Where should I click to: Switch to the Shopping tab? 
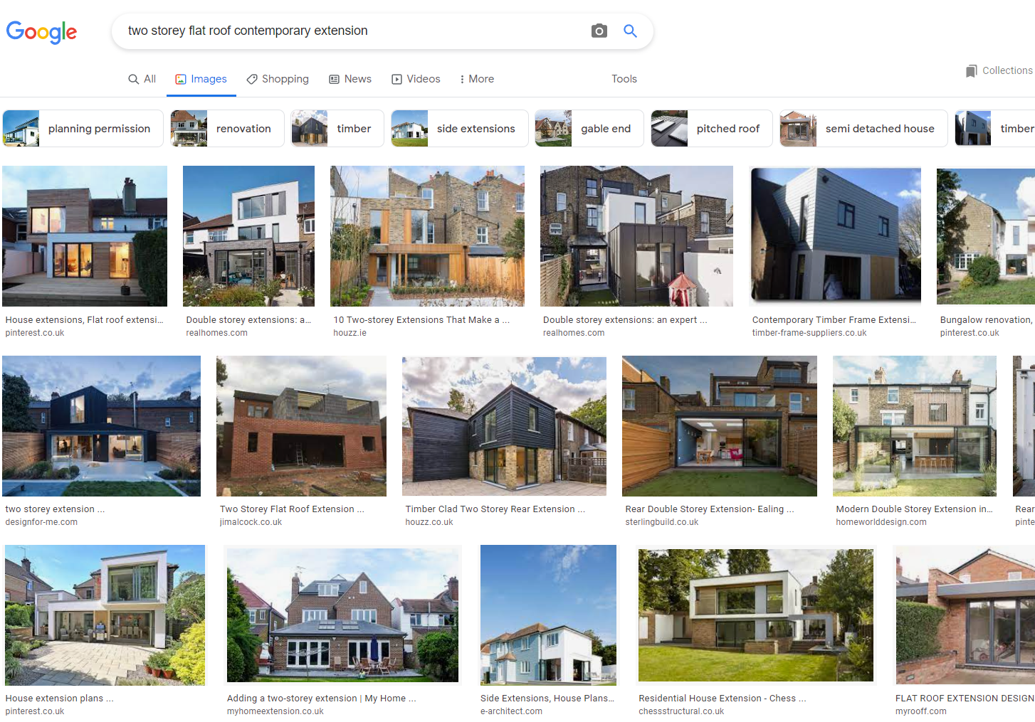[x=278, y=79]
